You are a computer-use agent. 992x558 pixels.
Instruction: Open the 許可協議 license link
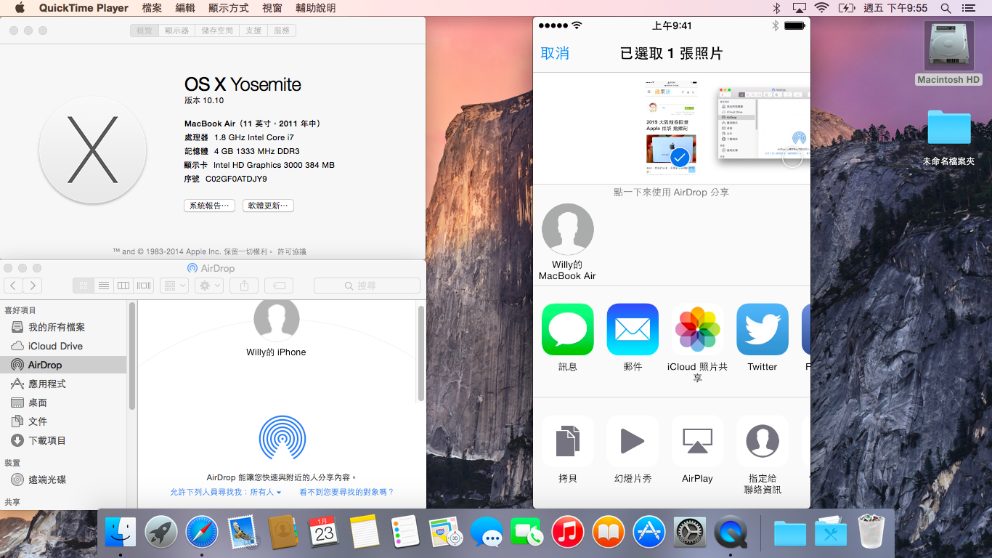[292, 251]
